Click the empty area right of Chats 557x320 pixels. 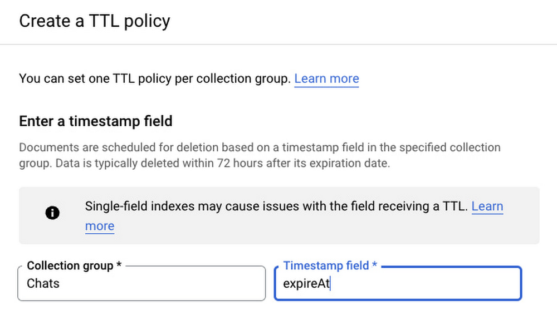[167, 284]
